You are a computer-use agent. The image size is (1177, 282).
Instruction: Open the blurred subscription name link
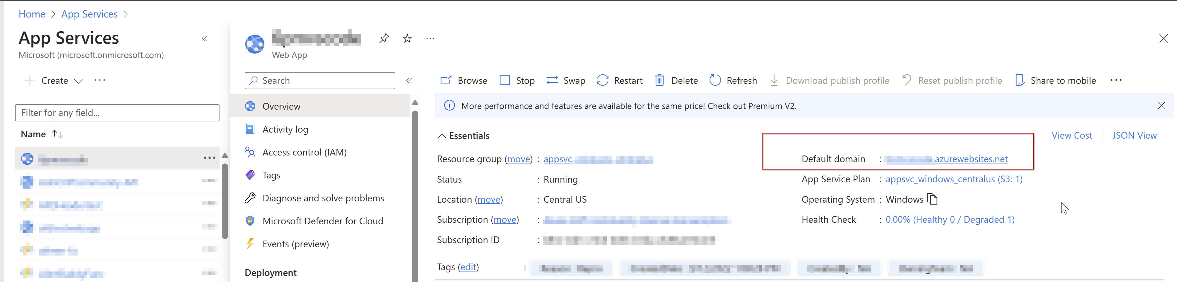click(x=637, y=220)
